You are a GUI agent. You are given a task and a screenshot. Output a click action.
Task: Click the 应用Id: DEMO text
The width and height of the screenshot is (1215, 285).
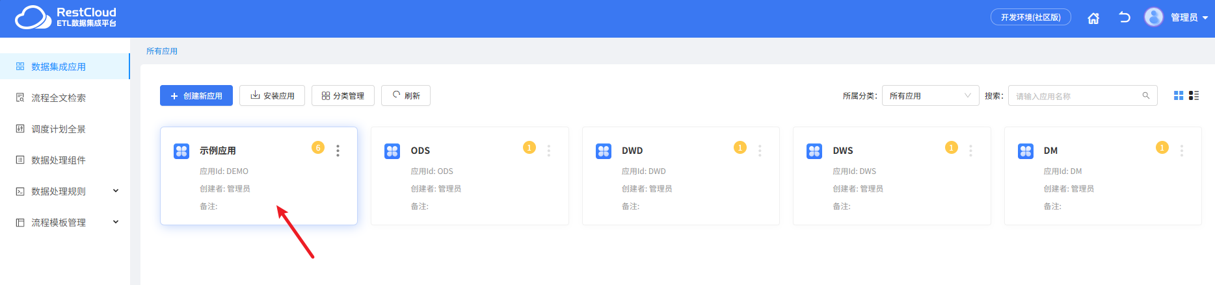224,171
